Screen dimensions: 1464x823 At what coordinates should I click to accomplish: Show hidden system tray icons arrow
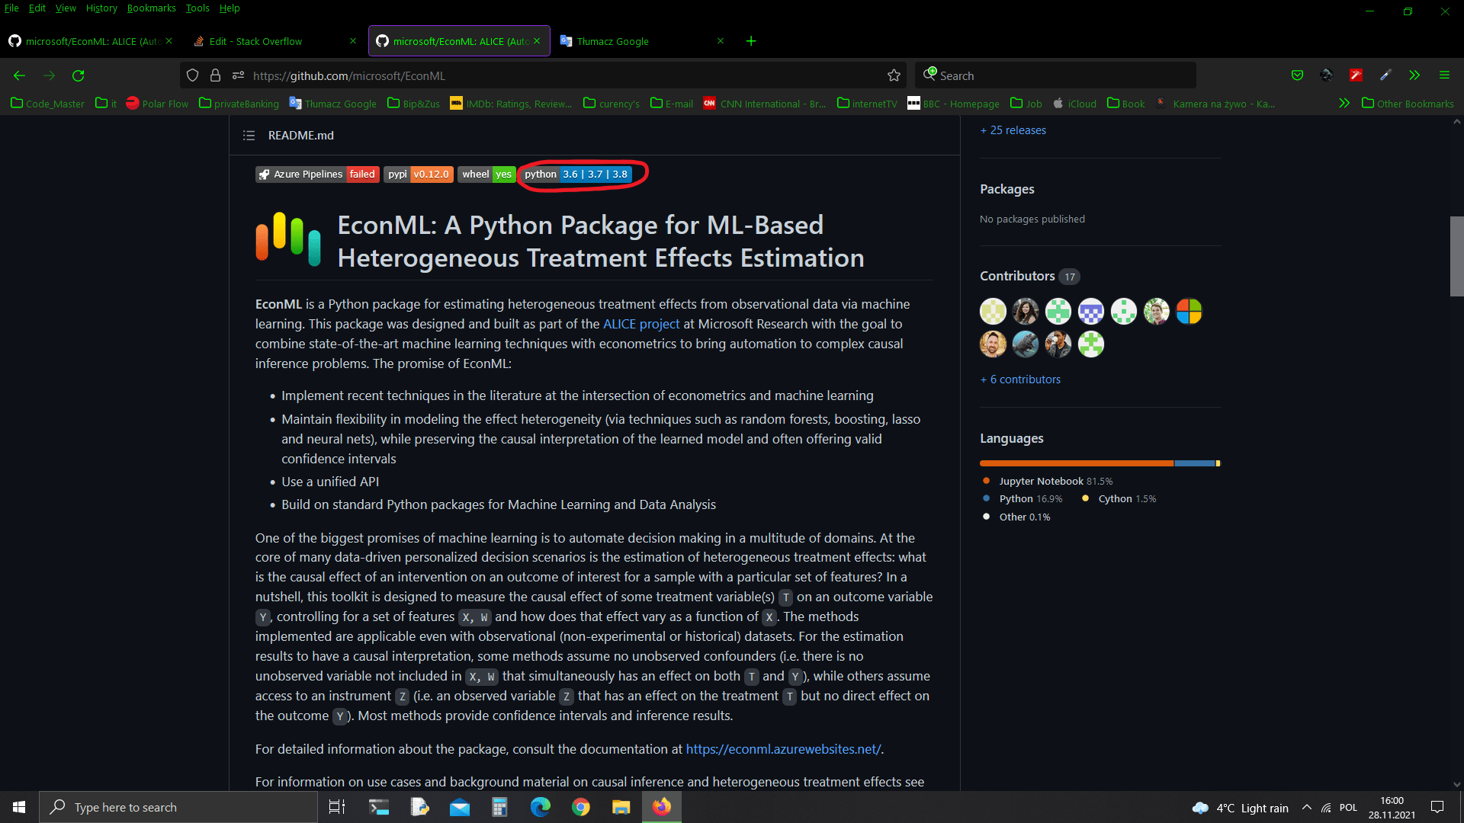tap(1307, 807)
